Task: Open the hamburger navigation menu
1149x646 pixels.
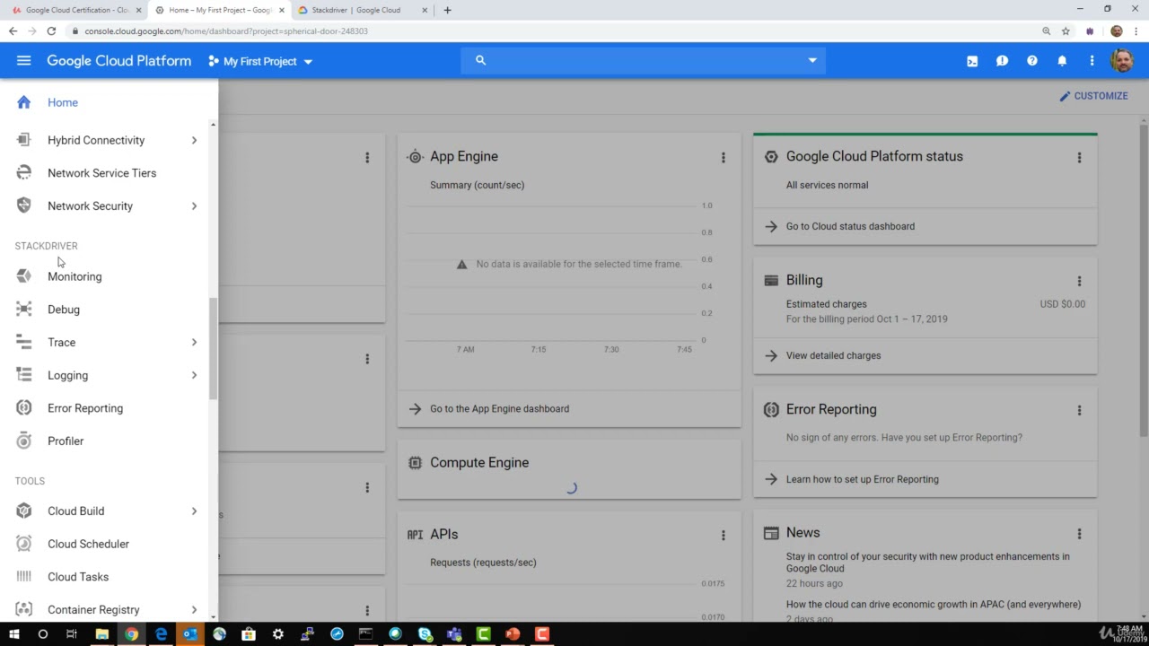Action: 23,61
